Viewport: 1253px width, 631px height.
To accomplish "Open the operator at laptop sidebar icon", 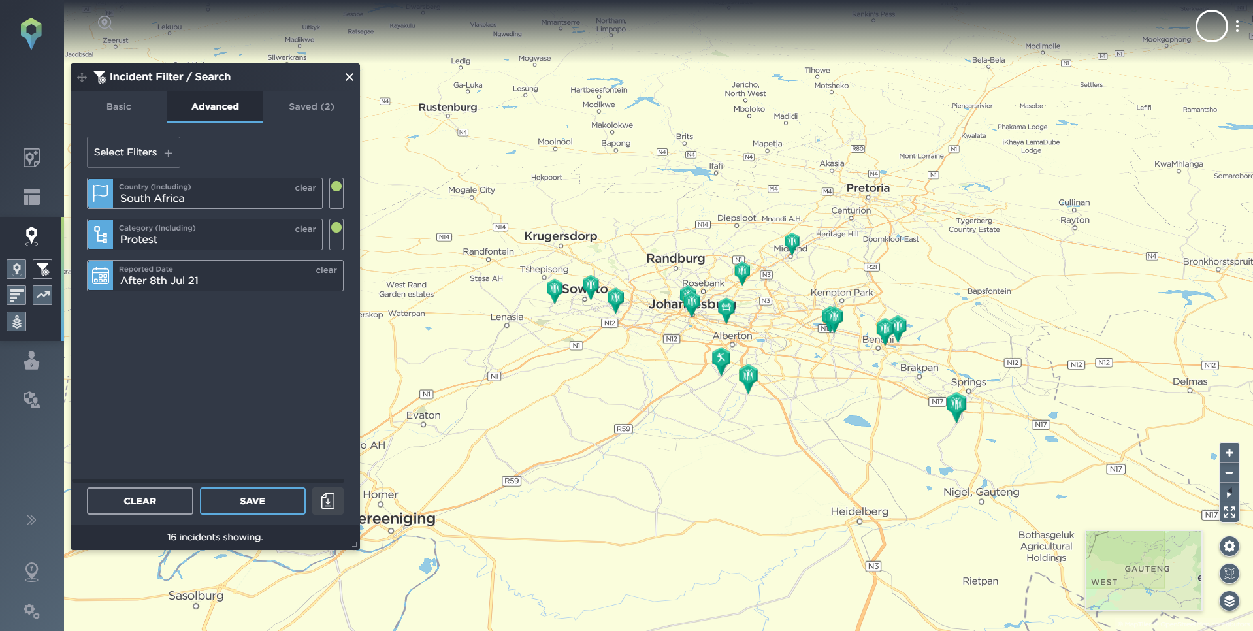I will pyautogui.click(x=31, y=361).
